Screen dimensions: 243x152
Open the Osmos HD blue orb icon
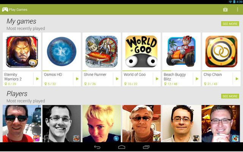(62, 51)
